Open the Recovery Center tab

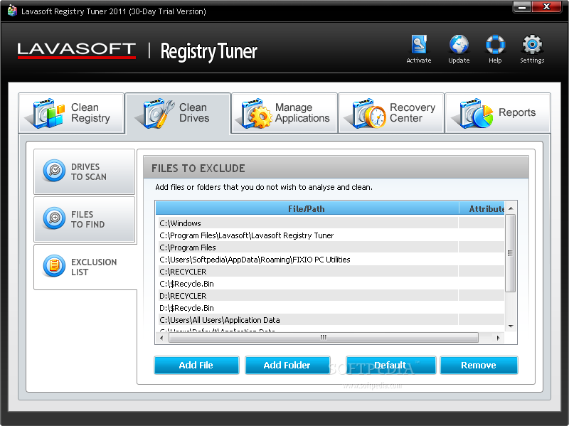click(391, 113)
